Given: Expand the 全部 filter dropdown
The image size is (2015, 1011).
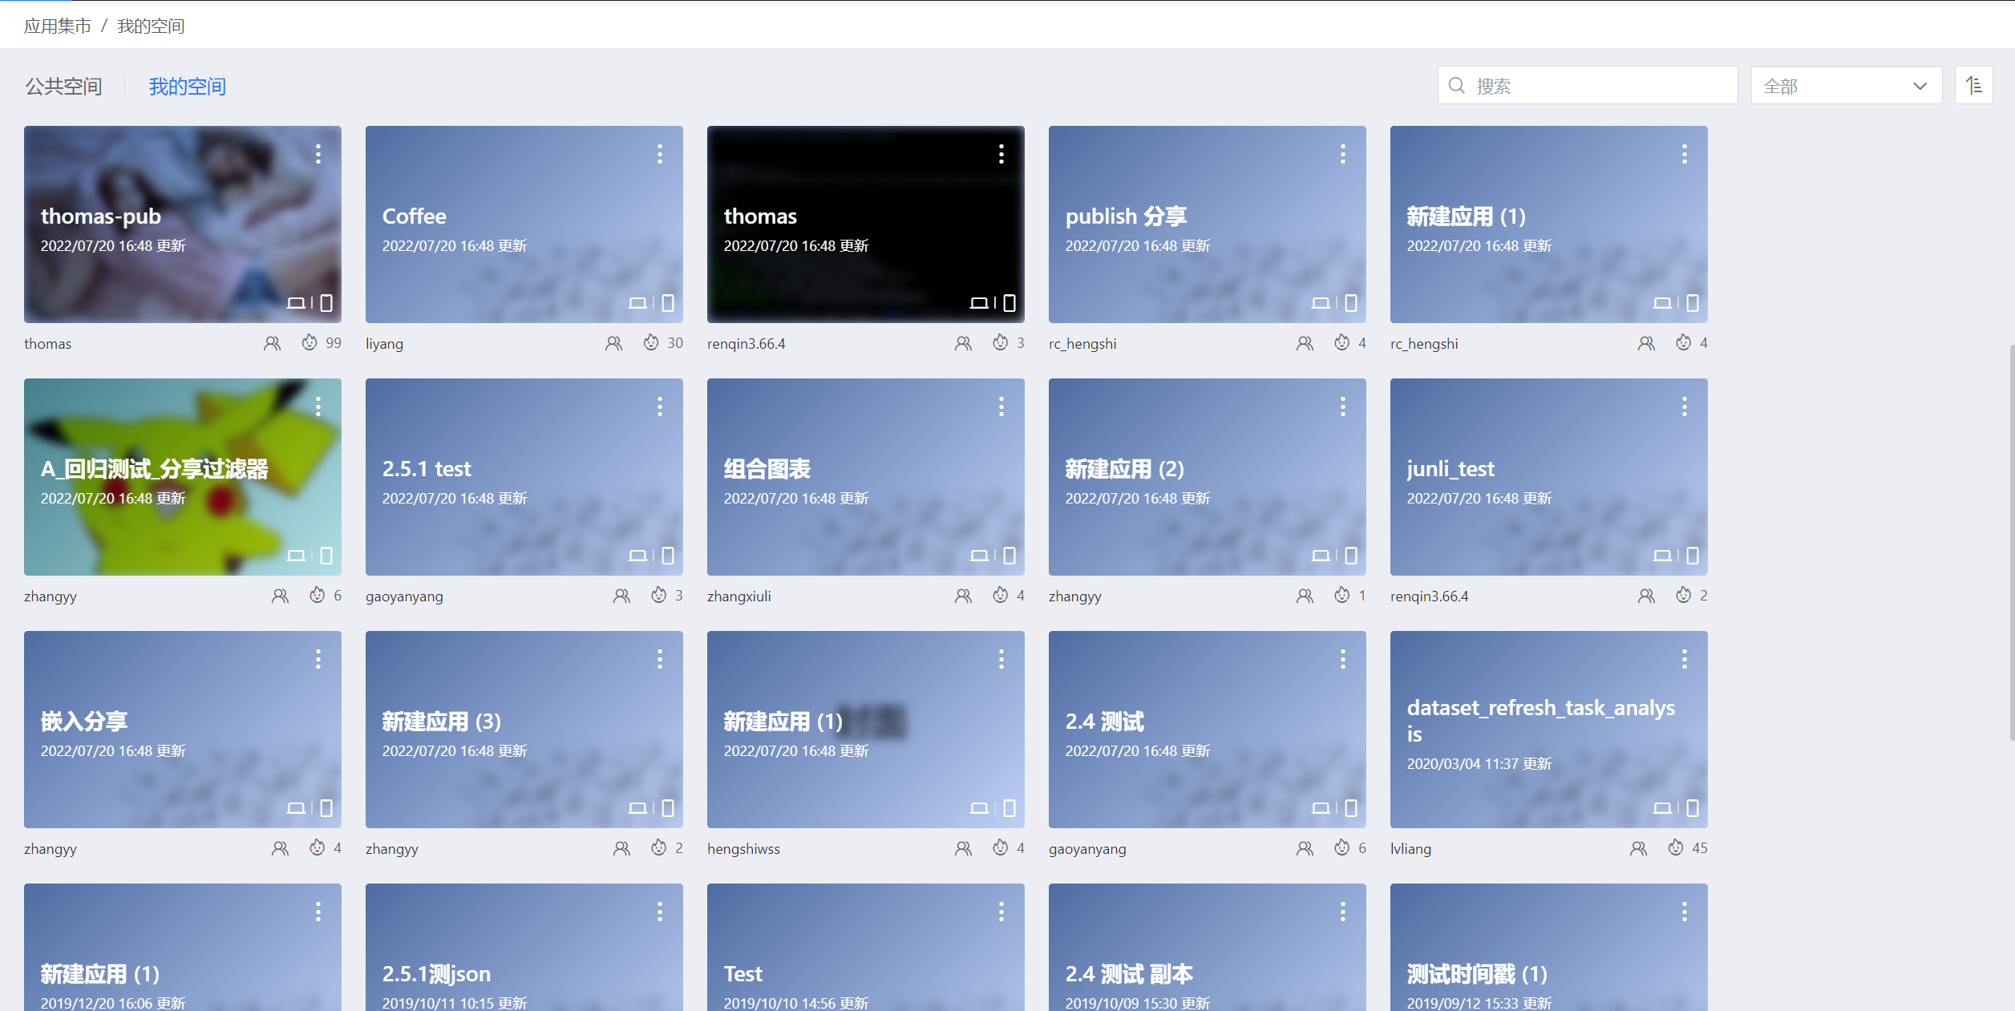Looking at the screenshot, I should 1845,86.
